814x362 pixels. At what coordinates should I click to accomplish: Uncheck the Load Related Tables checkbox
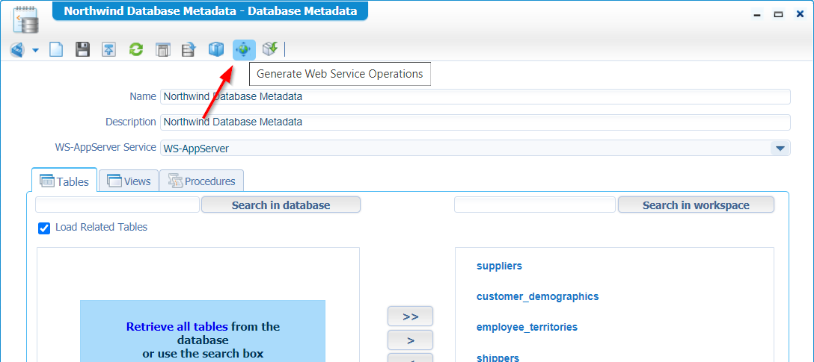pyautogui.click(x=44, y=228)
